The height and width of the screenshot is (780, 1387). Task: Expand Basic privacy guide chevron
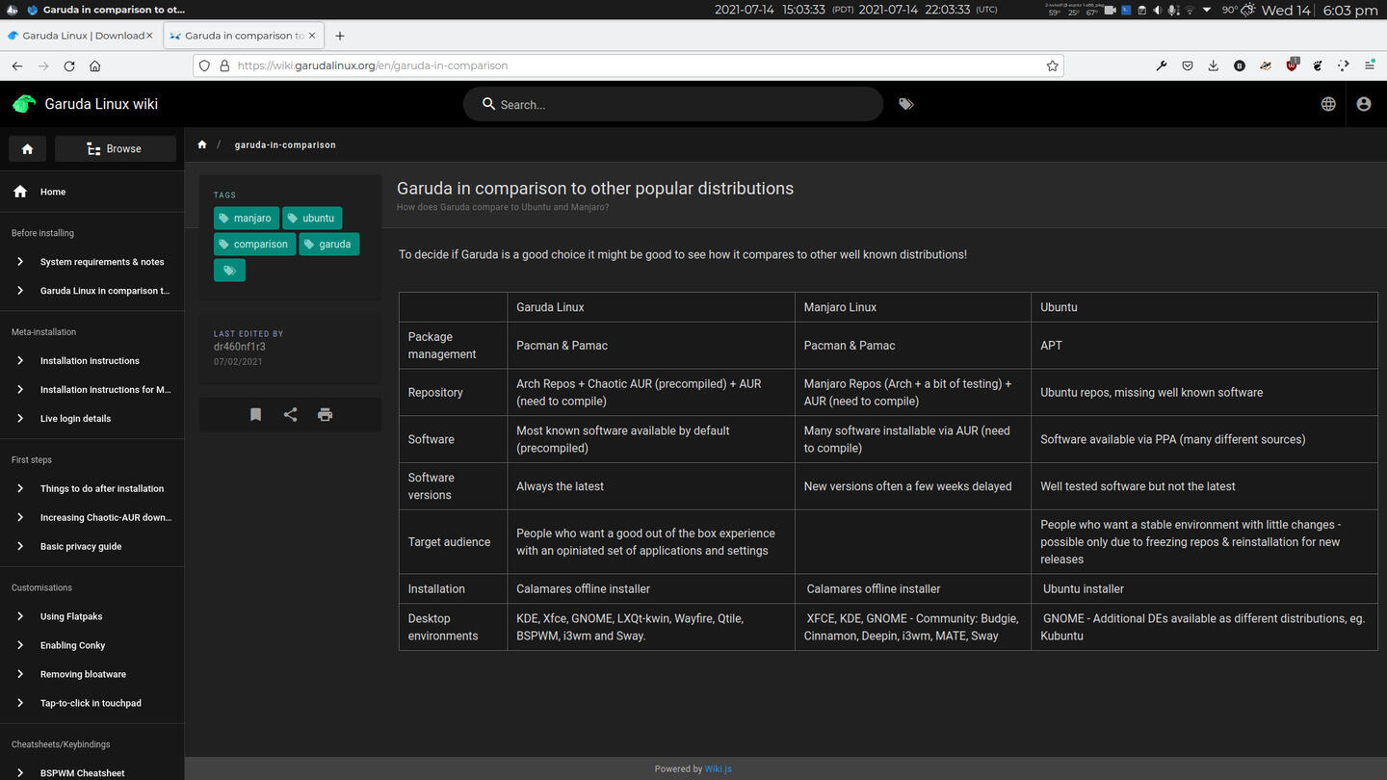click(x=20, y=547)
